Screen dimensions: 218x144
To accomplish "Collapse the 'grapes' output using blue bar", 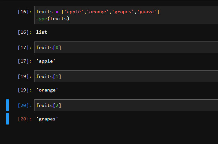I will click(x=8, y=119).
